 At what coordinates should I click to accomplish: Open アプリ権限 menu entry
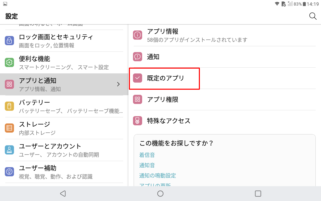point(224,99)
